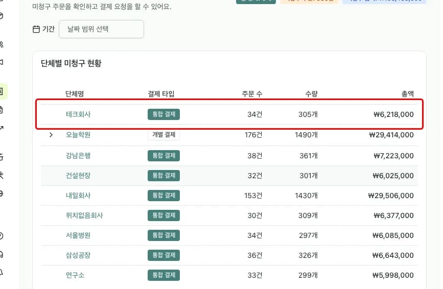443x289 pixels.
Task: Click the 297개 quantity cell
Action: pyautogui.click(x=308, y=235)
